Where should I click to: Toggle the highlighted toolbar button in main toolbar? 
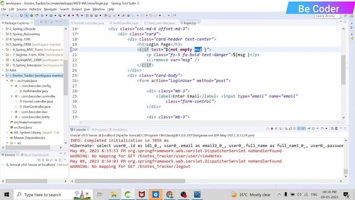coord(26,16)
